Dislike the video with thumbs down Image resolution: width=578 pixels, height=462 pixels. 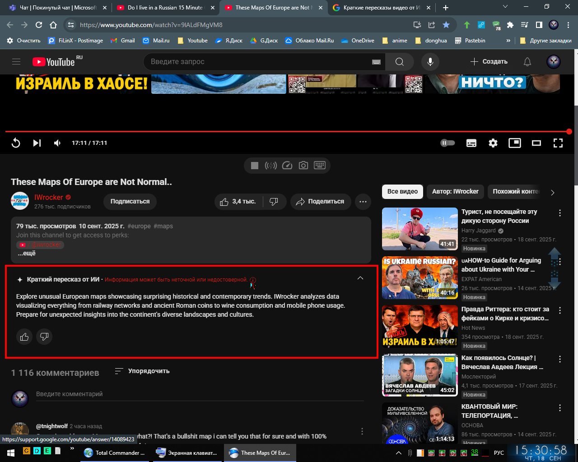274,202
